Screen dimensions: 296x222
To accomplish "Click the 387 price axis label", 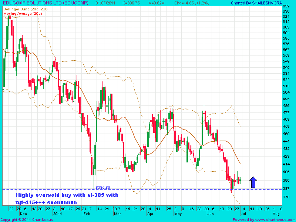I will [286, 188].
